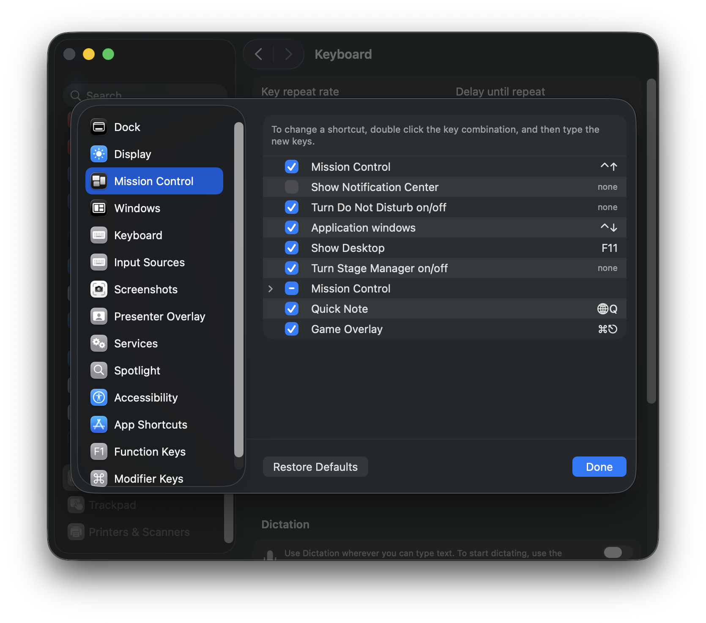Viewport: 706px width, 623px height.
Task: Select Accessibility shortcuts category
Action: (x=154, y=398)
